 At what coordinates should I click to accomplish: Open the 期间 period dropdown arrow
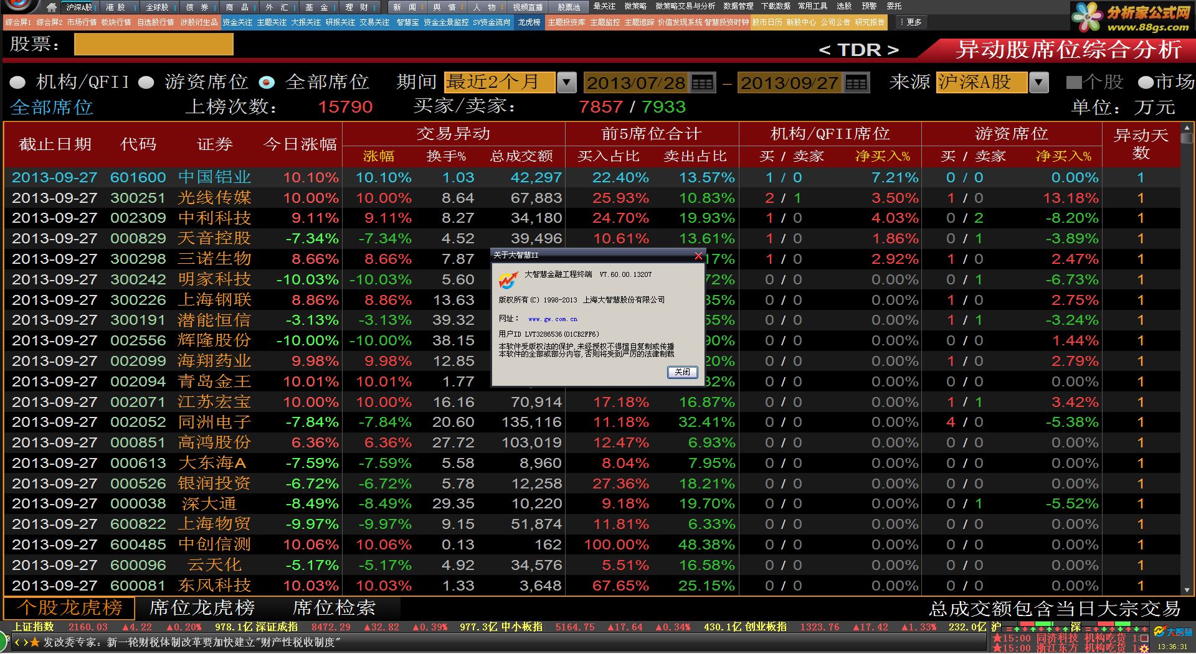[566, 83]
